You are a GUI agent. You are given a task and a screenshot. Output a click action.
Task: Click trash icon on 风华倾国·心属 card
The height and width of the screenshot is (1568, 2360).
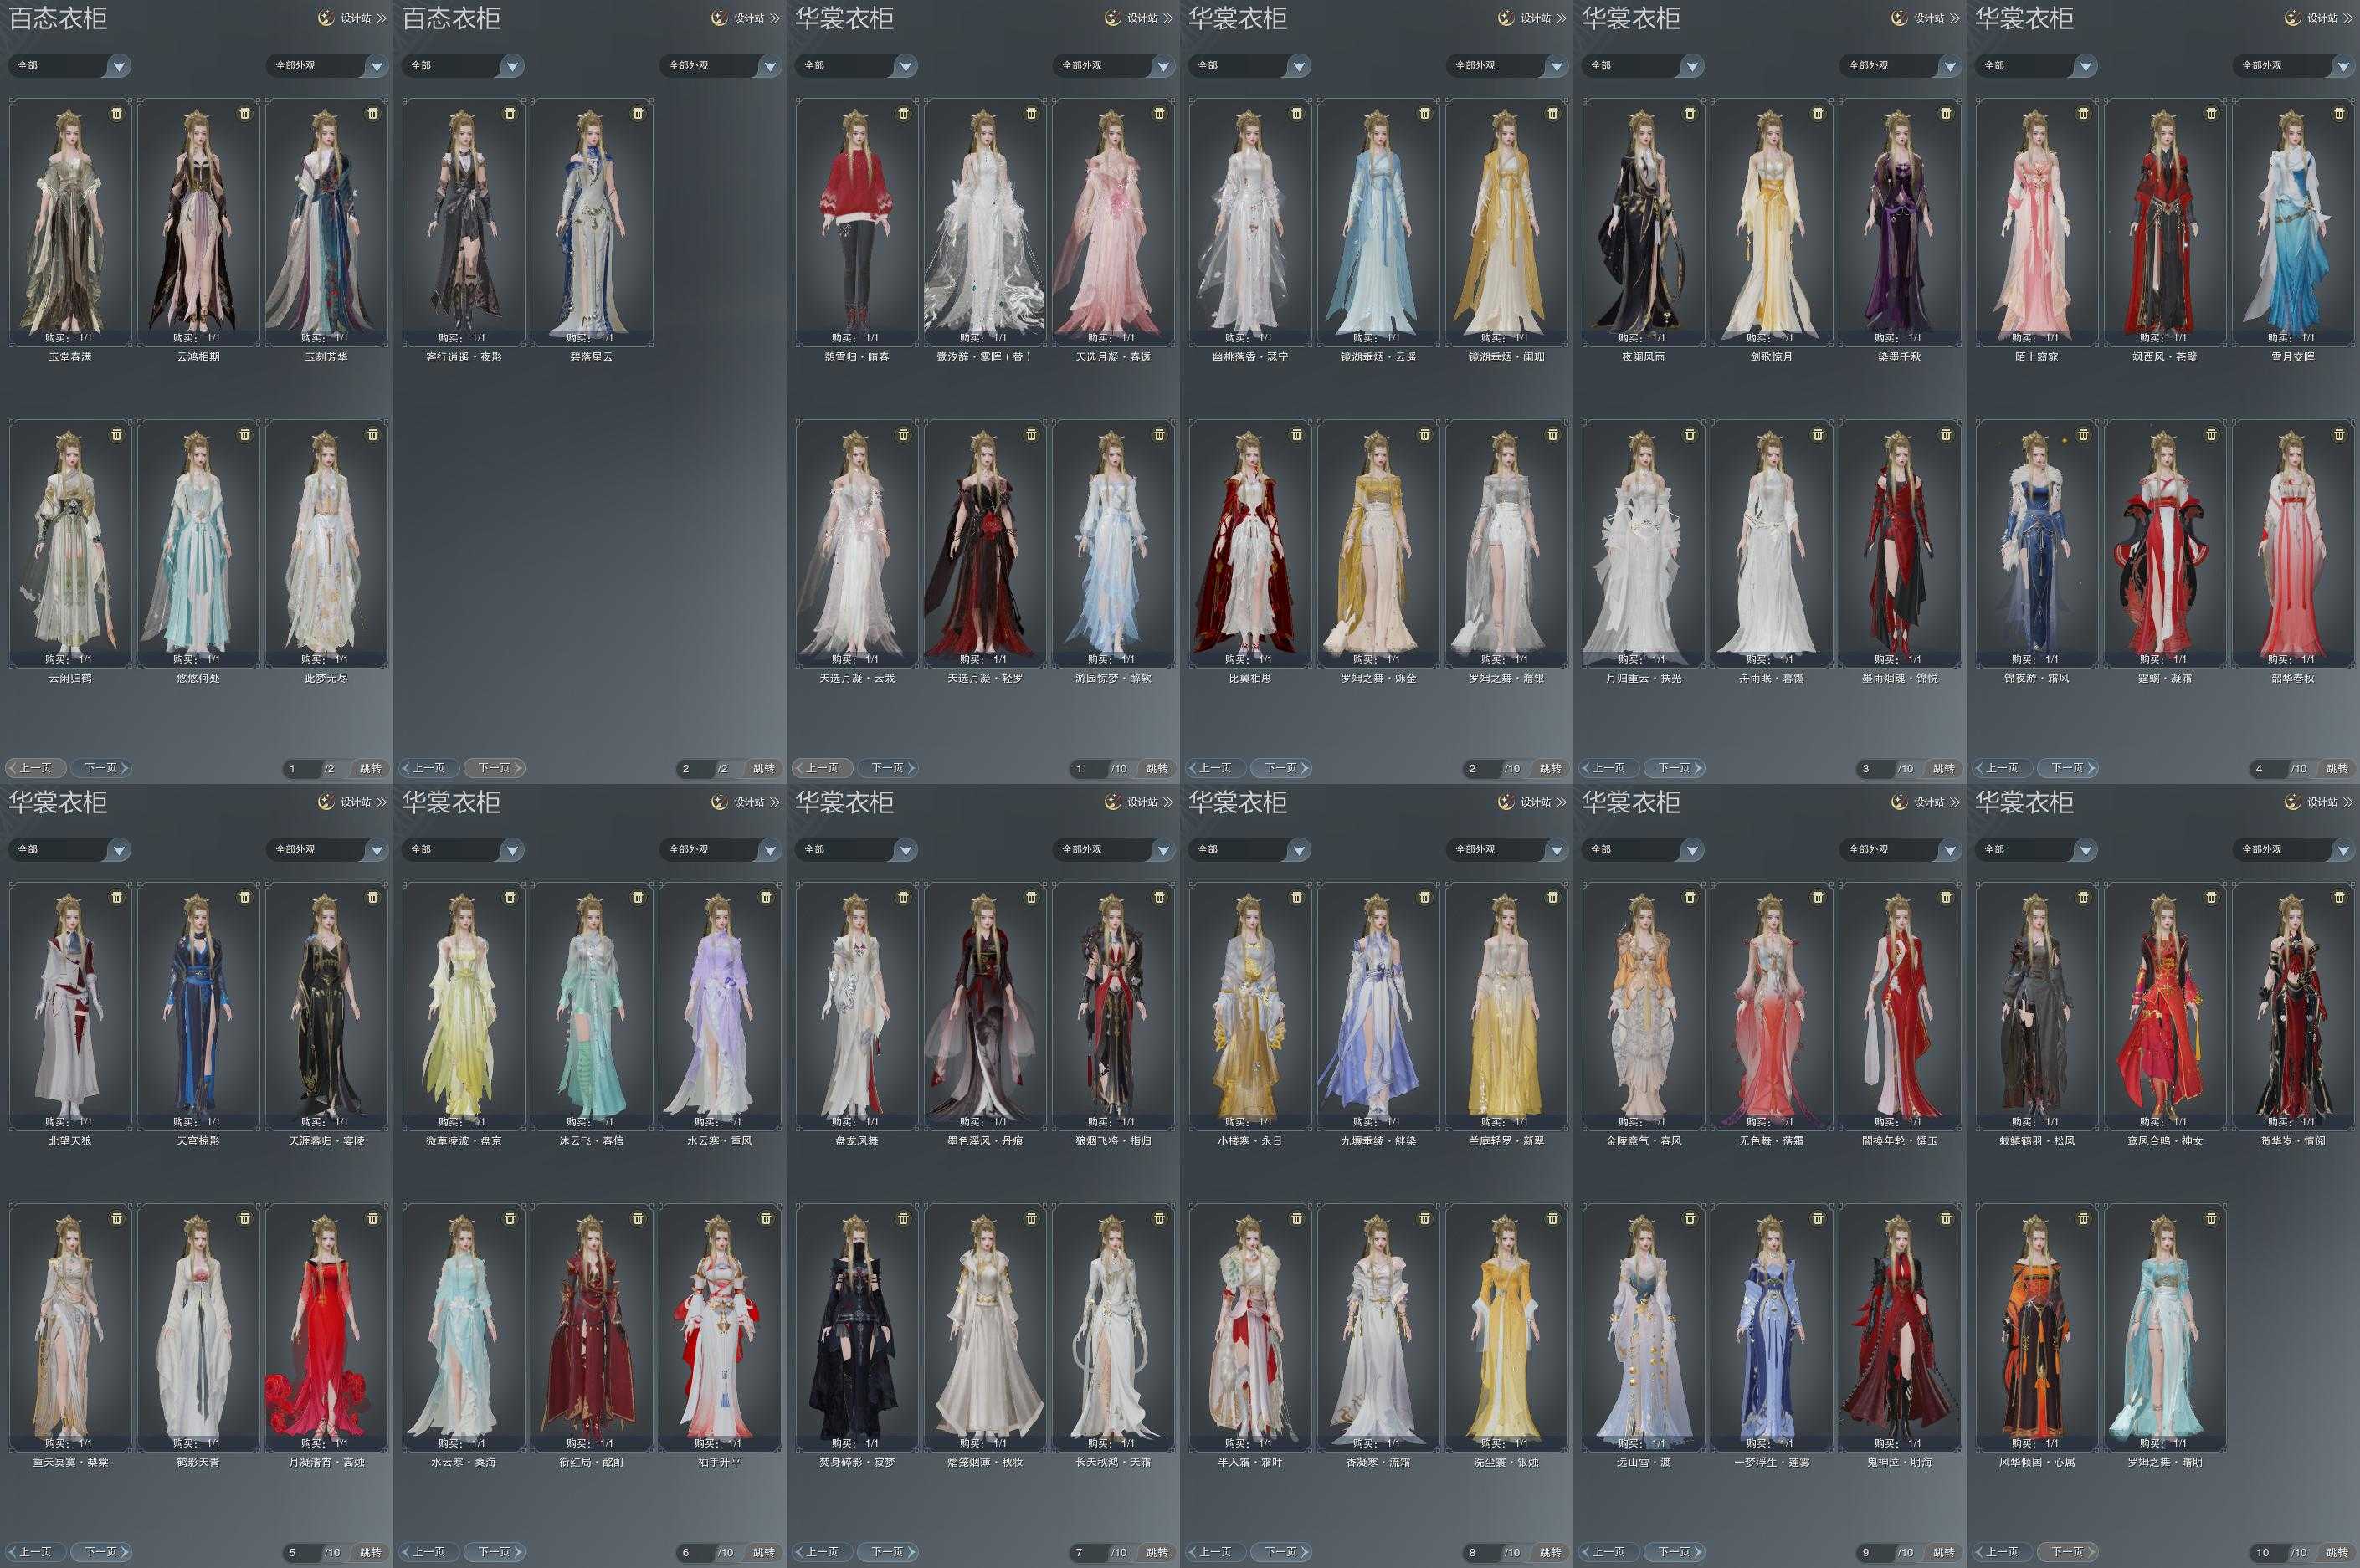[x=2084, y=1219]
